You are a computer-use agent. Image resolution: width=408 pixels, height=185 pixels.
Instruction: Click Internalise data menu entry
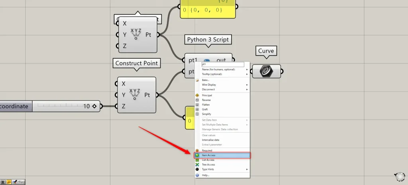(x=211, y=140)
